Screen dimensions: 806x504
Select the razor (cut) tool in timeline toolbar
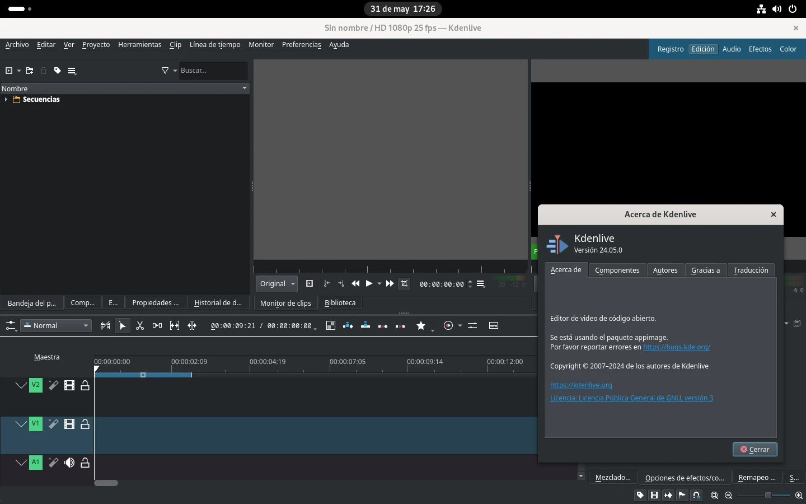[140, 325]
